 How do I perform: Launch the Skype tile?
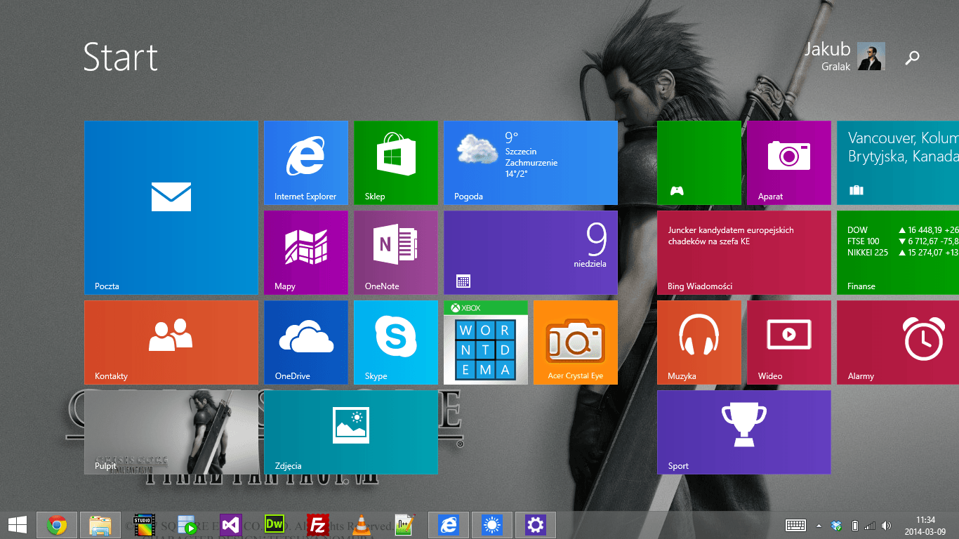[396, 342]
